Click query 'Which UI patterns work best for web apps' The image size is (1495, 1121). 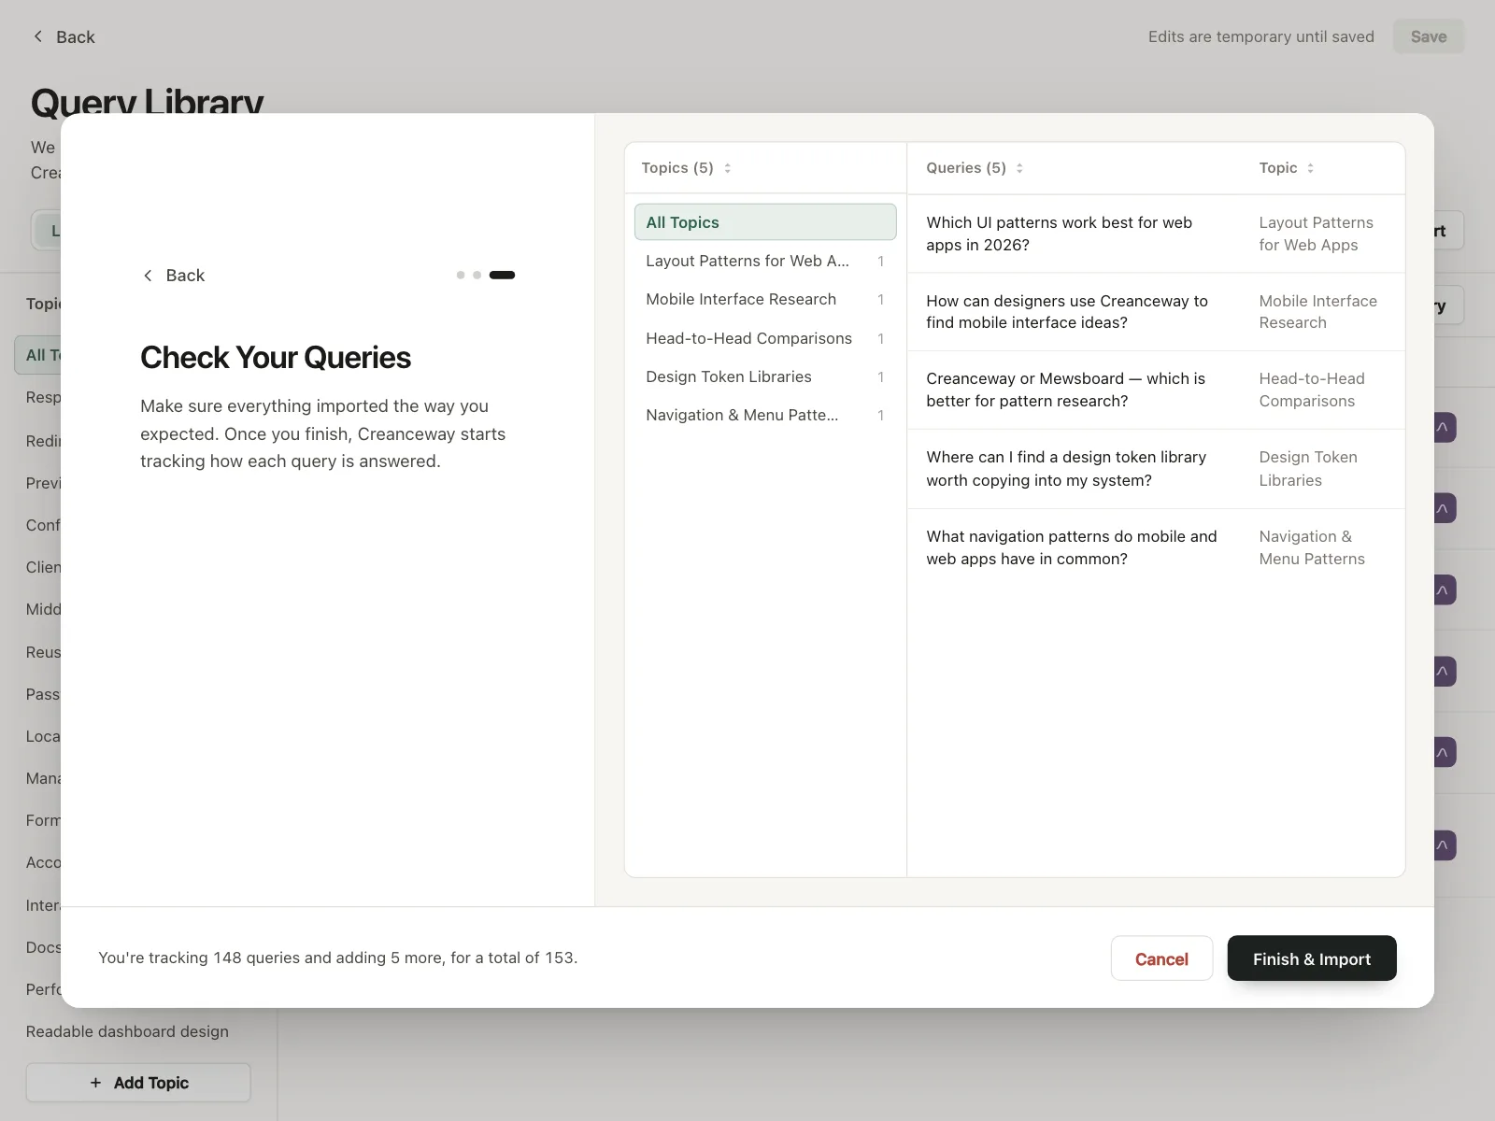pos(1059,234)
